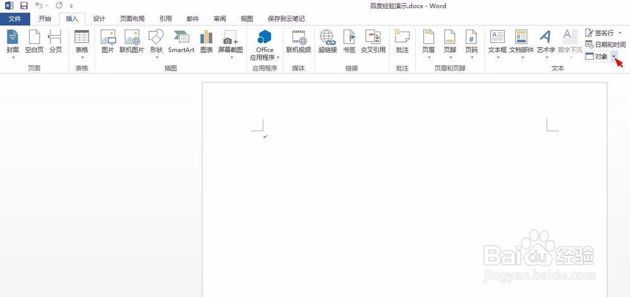630x297 pixels.
Task: Click the Redo icon in title bar
Action: click(x=59, y=6)
